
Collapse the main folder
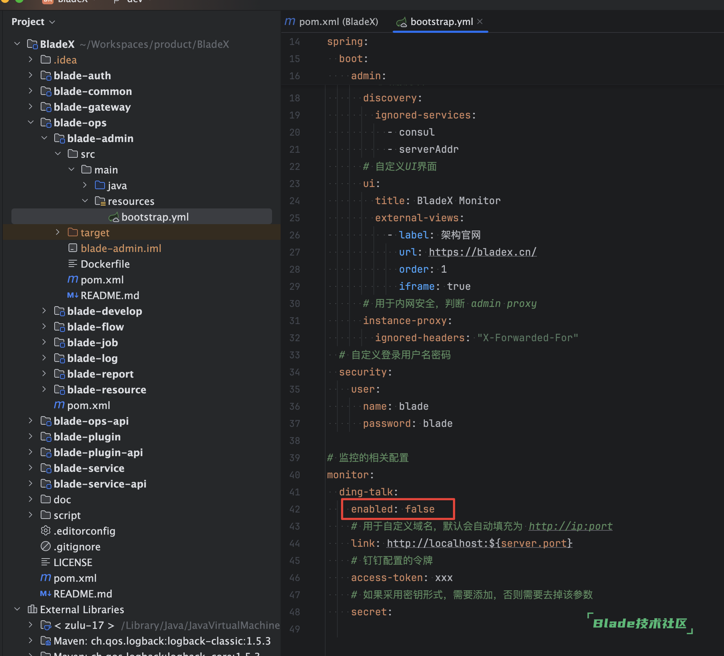(x=71, y=170)
